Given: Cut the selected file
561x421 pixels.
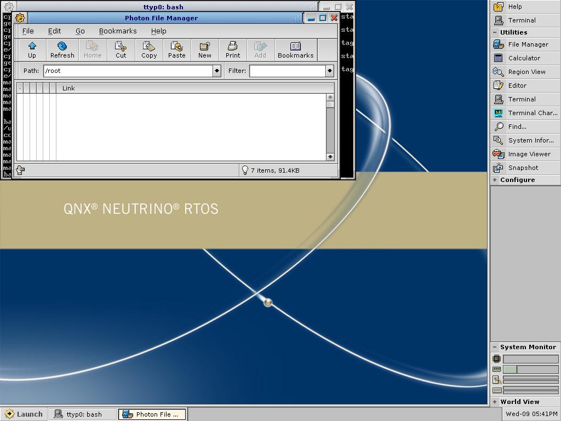Looking at the screenshot, I should coord(121,50).
